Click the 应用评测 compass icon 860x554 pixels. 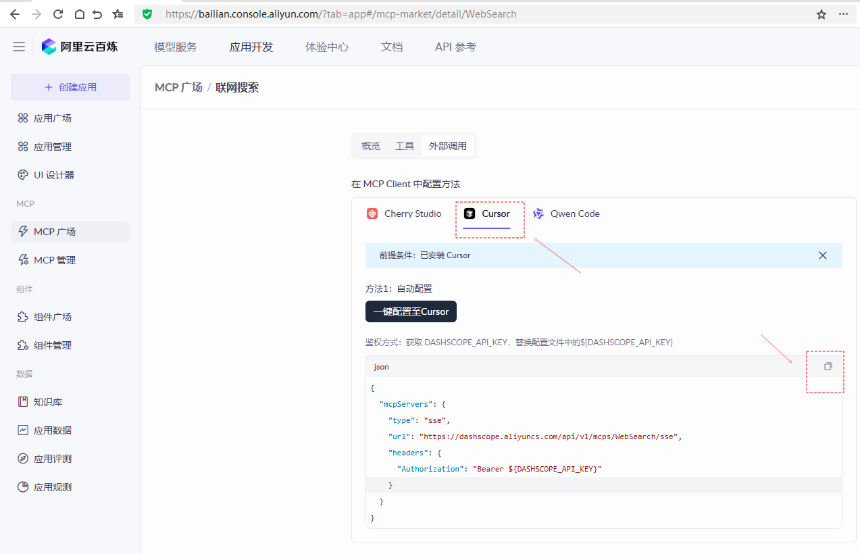pyautogui.click(x=23, y=459)
